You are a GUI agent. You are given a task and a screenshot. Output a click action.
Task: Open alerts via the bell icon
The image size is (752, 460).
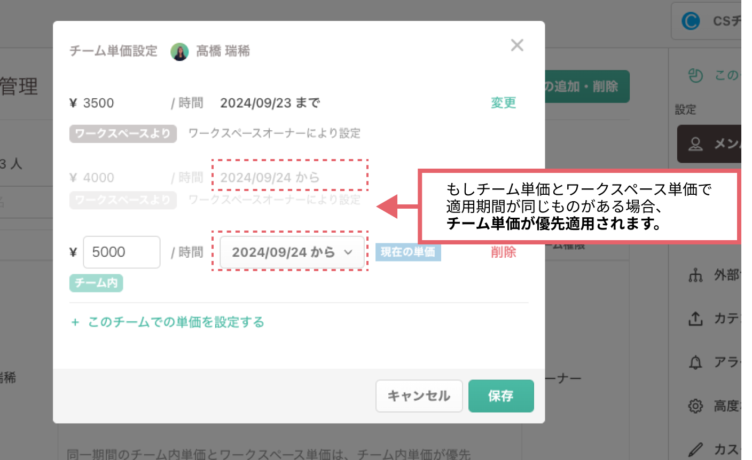click(695, 363)
